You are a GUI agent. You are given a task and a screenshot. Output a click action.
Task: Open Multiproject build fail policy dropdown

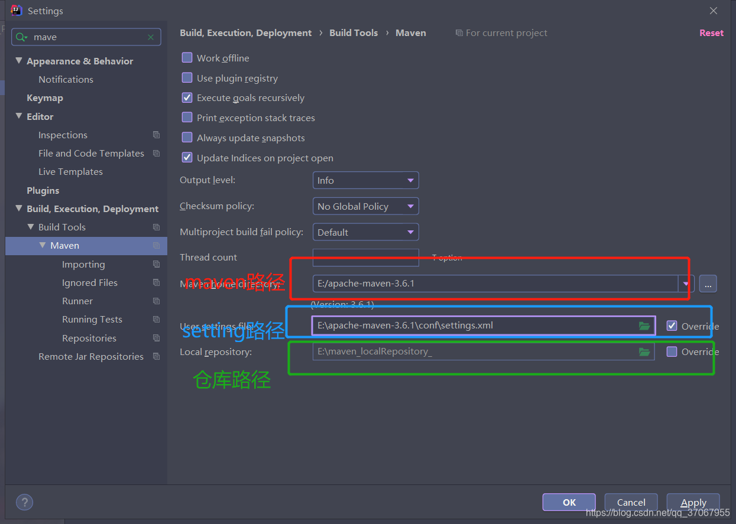coord(365,232)
